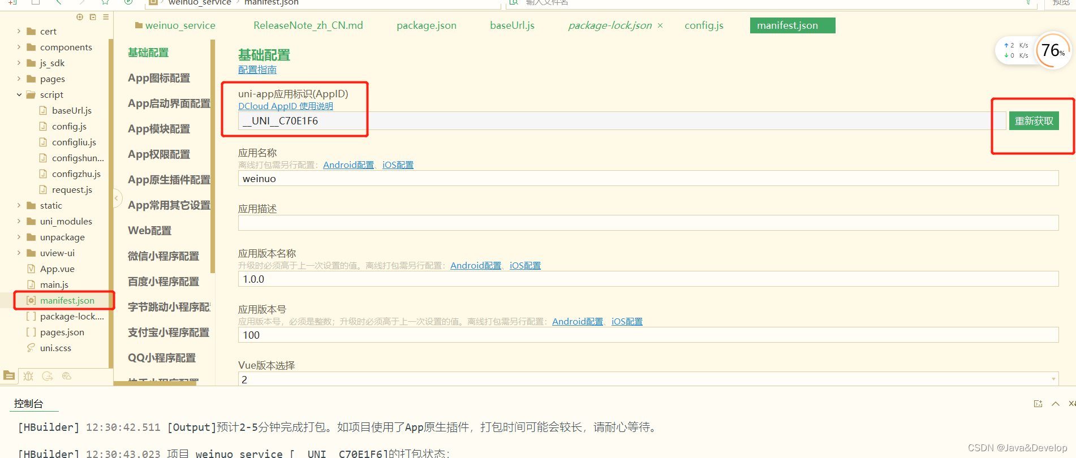This screenshot has height=458, width=1076.
Task: Click the config menu vertical scrollbar
Action: click(213, 156)
